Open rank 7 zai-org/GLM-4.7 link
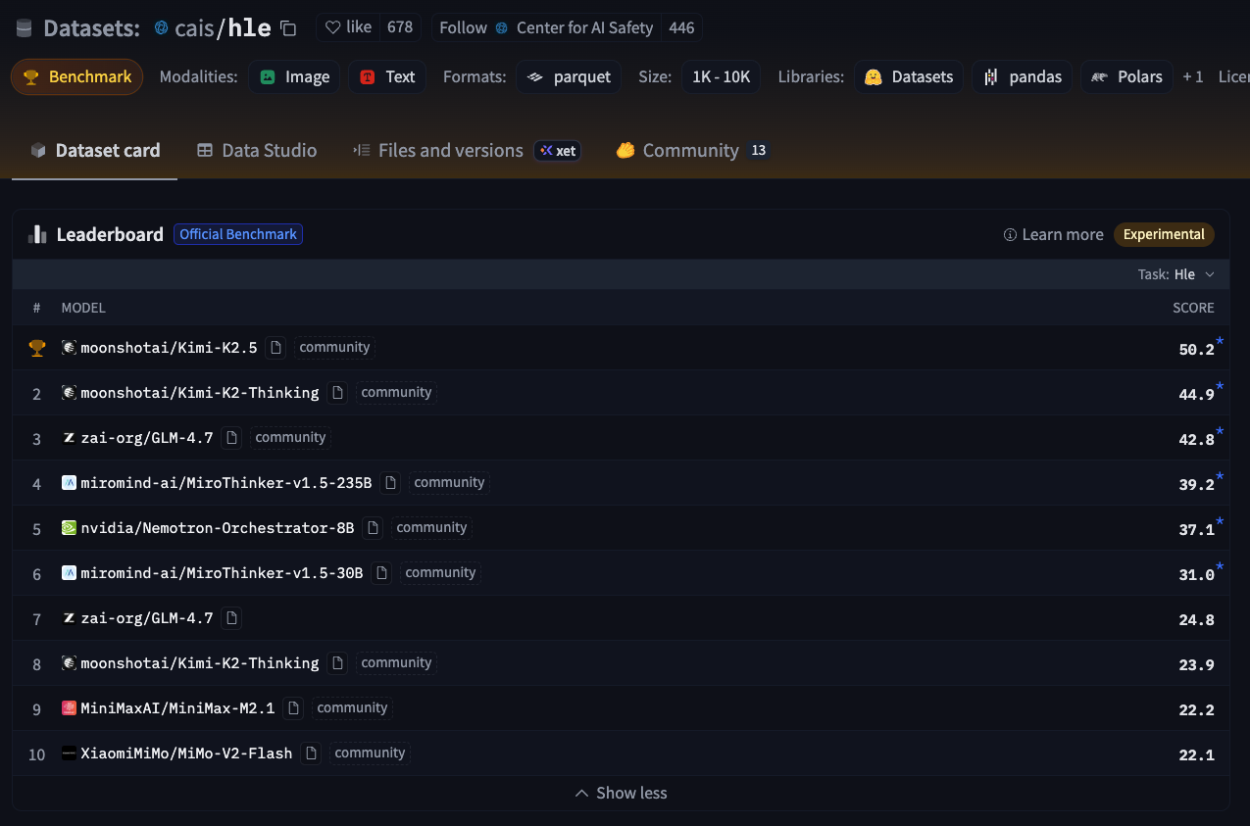The height and width of the screenshot is (826, 1250). [147, 618]
